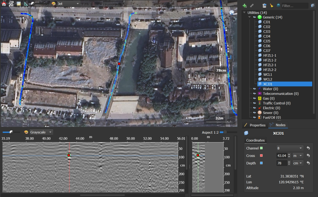Viewport: 318px width, 197px height.
Task: Click the chain link icon
Action: [252, 6]
